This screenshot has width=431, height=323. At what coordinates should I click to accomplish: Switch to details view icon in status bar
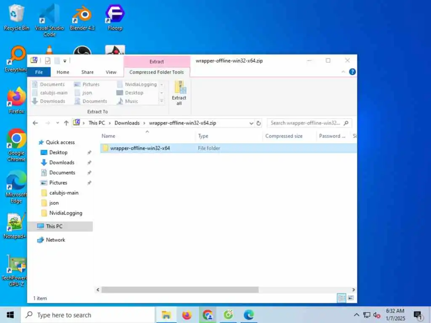coord(341,298)
